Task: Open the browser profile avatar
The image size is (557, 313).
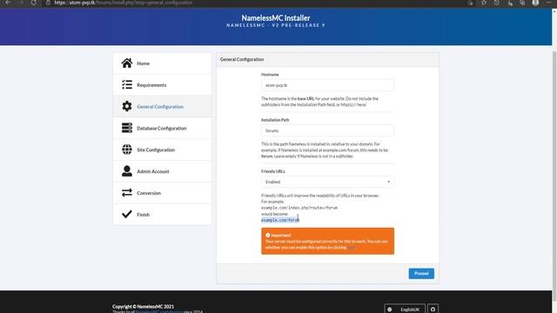Action: (x=535, y=3)
